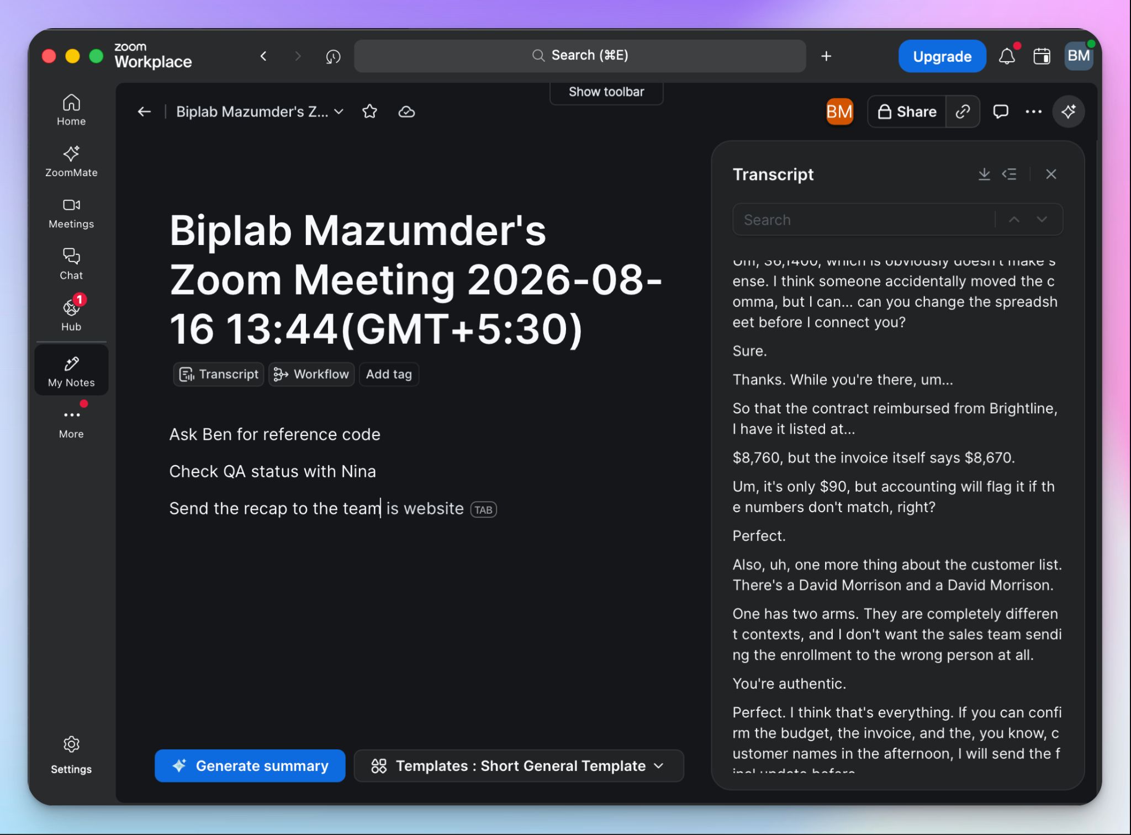Click the Generate summary button

click(x=250, y=765)
